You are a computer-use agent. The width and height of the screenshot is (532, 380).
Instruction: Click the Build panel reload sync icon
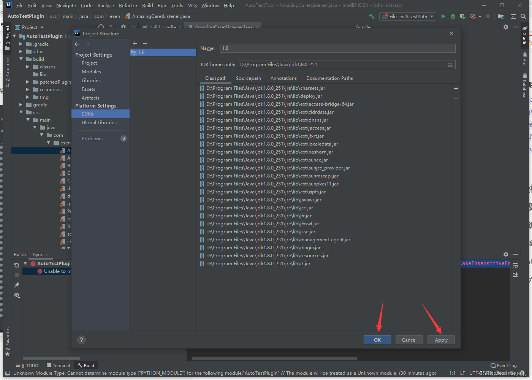tap(17, 265)
